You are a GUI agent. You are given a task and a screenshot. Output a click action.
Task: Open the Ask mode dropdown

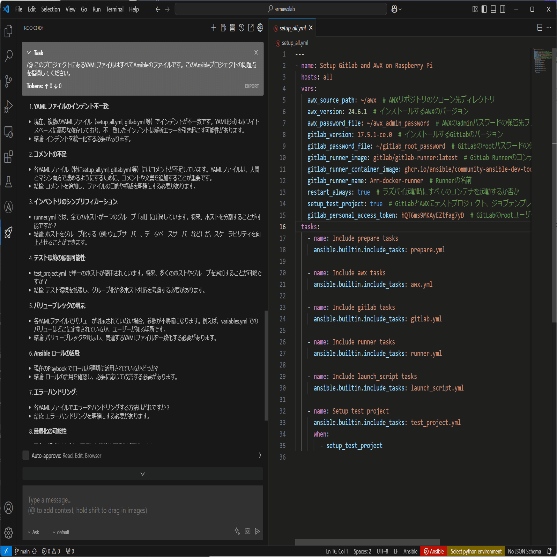point(34,532)
